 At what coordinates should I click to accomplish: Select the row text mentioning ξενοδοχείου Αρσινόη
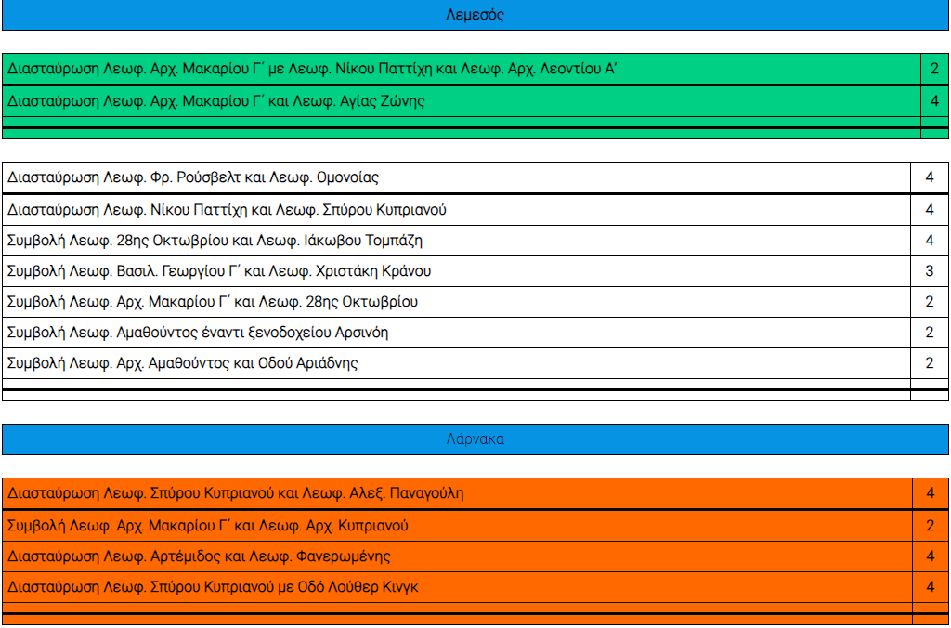click(198, 333)
